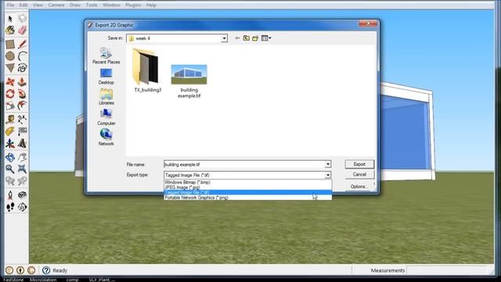Image resolution: width=501 pixels, height=282 pixels.
Task: Choose the Arc tool
Action: click(x=22, y=56)
